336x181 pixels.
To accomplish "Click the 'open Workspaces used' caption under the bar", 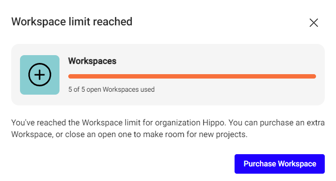I will tap(120, 89).
